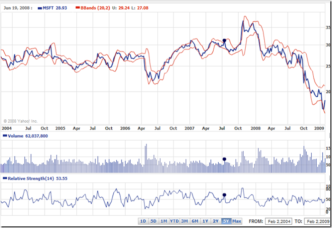
Task: Click the 2004 x-axis label
Action: pyautogui.click(x=7, y=129)
